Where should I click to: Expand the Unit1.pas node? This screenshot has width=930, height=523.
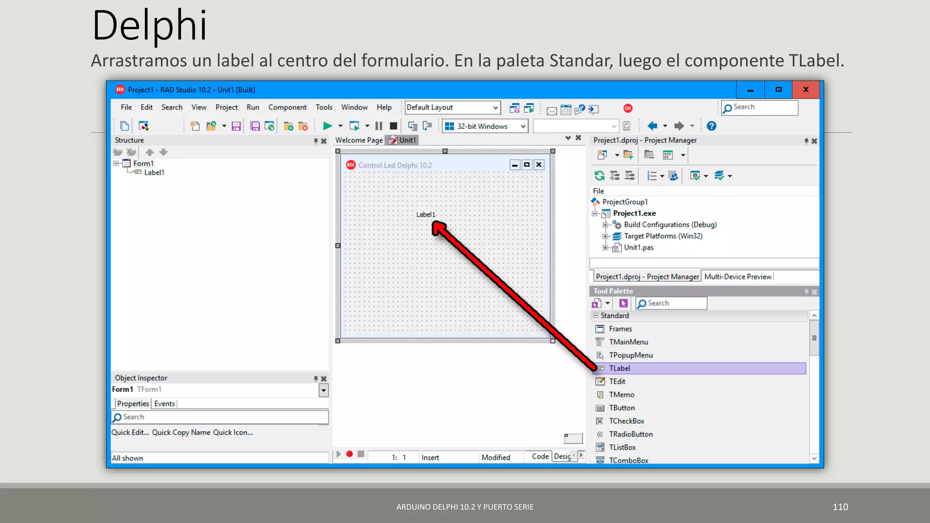(x=605, y=247)
